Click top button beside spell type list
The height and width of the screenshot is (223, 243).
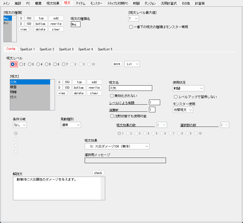pyautogui.click(x=41, y=18)
